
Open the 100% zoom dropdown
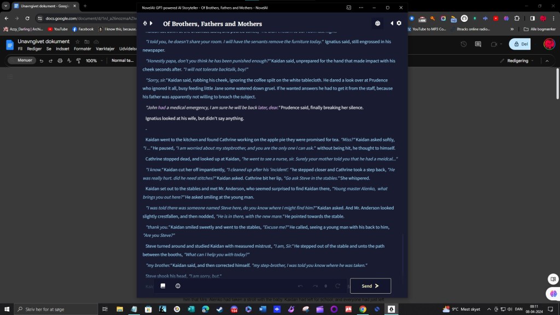point(94,61)
